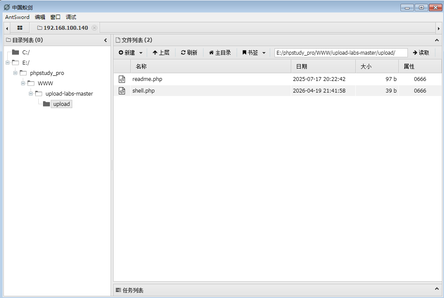Collapse the 目录列表 directory panel arrow

(x=106, y=40)
